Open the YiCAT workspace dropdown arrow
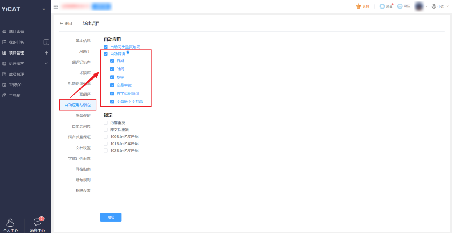 (44, 9)
